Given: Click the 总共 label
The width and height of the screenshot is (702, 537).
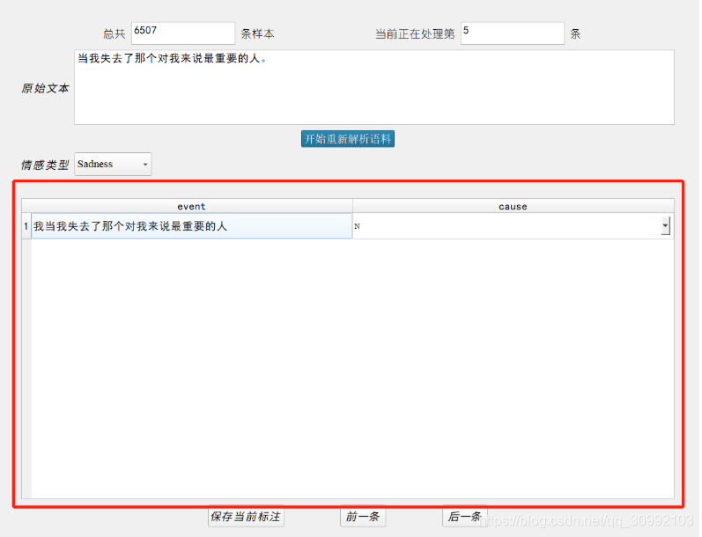Looking at the screenshot, I should click(x=115, y=34).
